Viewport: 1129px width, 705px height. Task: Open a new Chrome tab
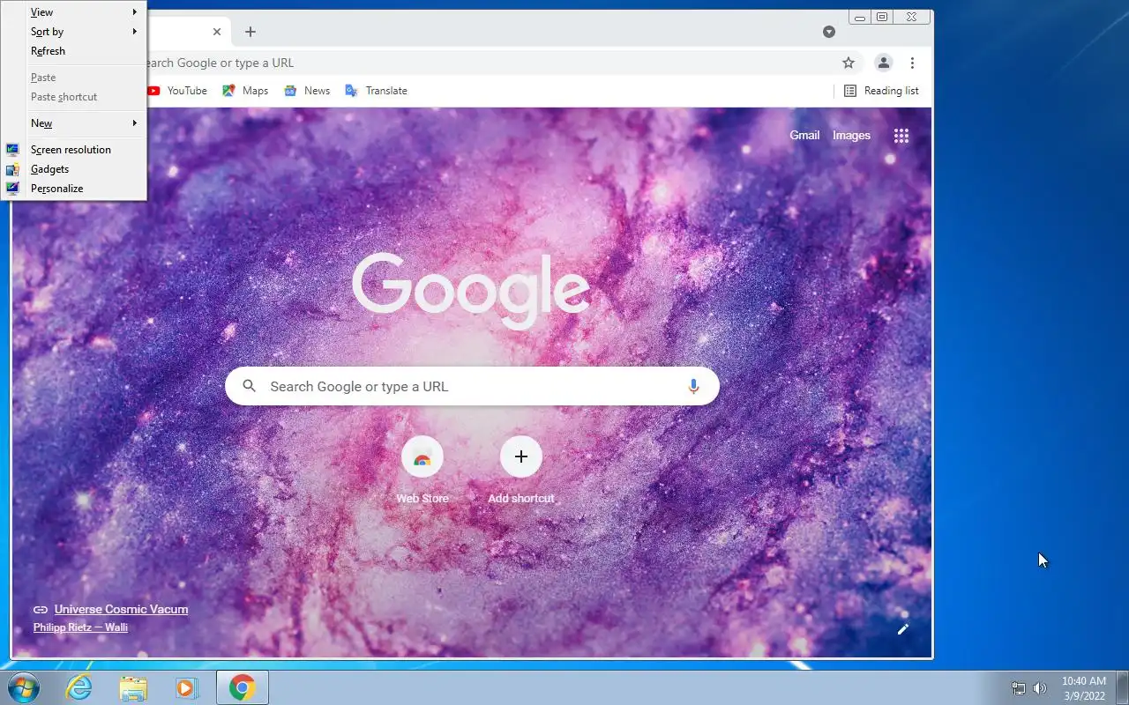250,32
